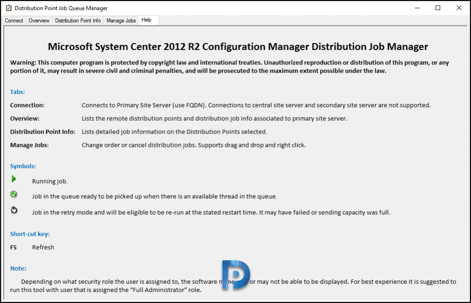The height and width of the screenshot is (303, 471).
Task: Click the green Running job arrow icon
Action: (x=13, y=179)
